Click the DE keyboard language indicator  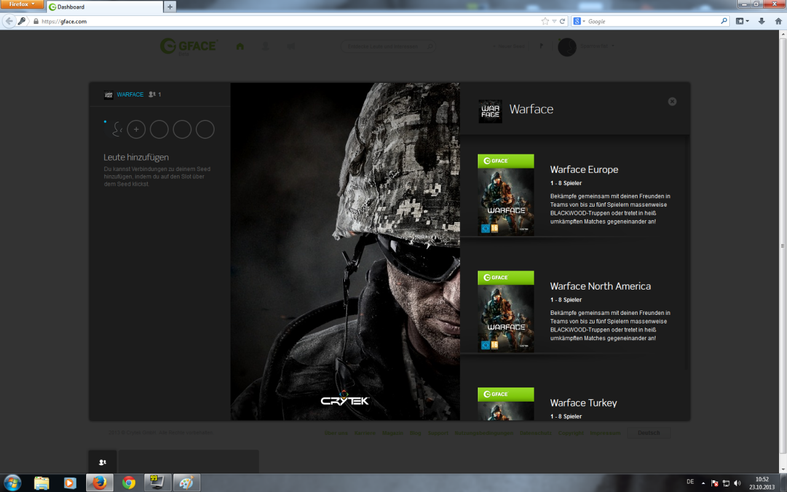690,482
